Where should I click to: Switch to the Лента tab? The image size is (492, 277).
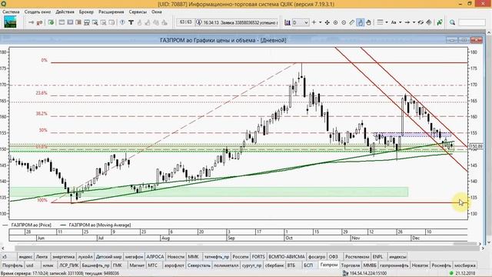coord(42,256)
